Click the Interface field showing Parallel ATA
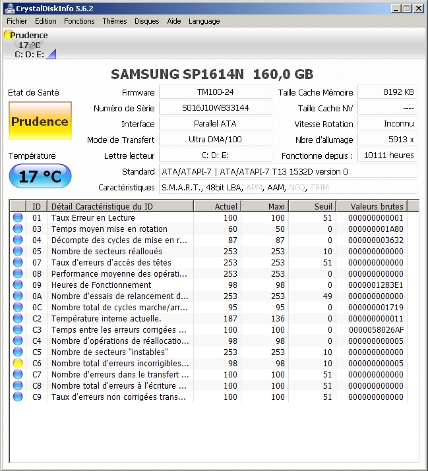Viewport: 428px width, 471px height. tap(216, 124)
